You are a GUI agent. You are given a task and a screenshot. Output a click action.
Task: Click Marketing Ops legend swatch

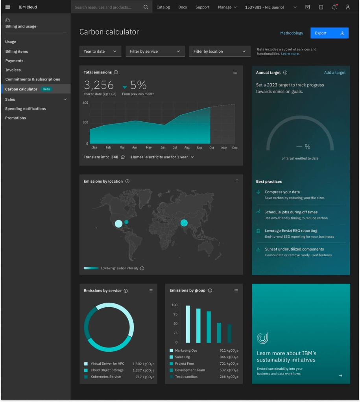pyautogui.click(x=171, y=351)
